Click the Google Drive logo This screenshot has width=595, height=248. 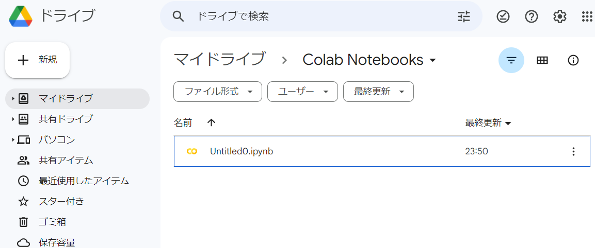pos(21,16)
